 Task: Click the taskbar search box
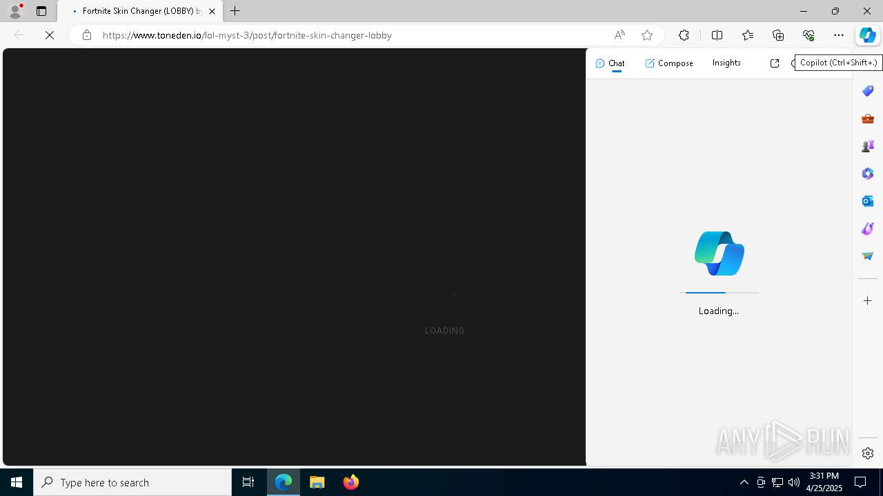132,482
